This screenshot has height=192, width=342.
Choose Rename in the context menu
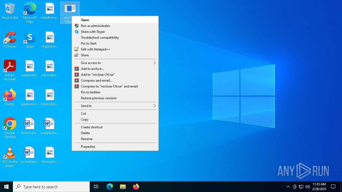115,139
